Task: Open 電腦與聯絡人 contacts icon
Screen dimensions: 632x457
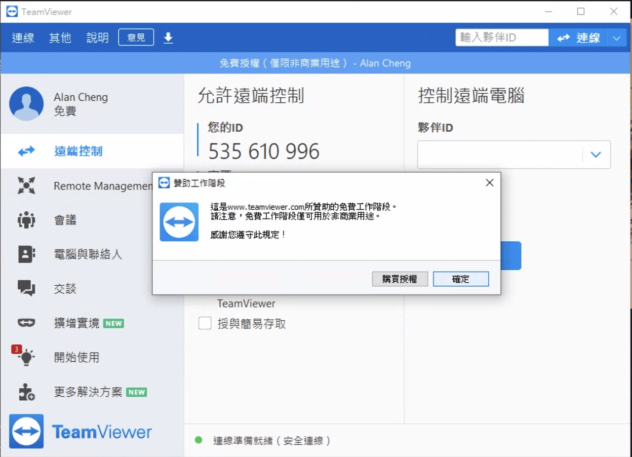Action: [26, 254]
